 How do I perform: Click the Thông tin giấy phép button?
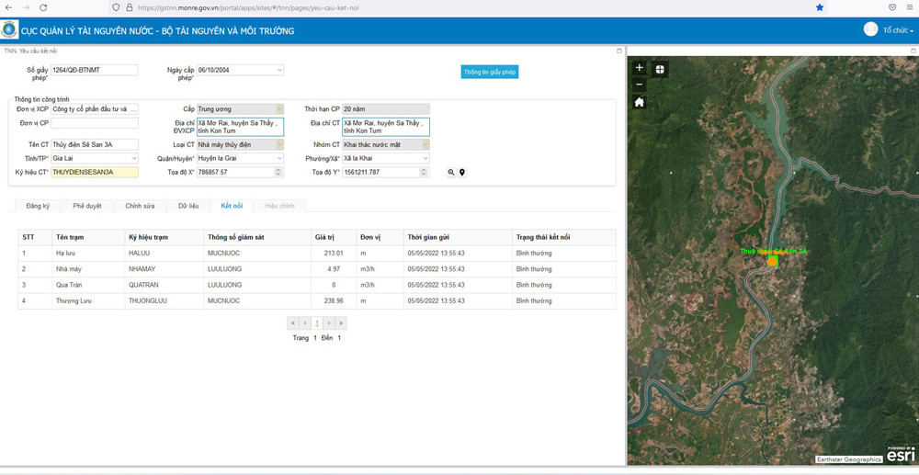click(490, 72)
